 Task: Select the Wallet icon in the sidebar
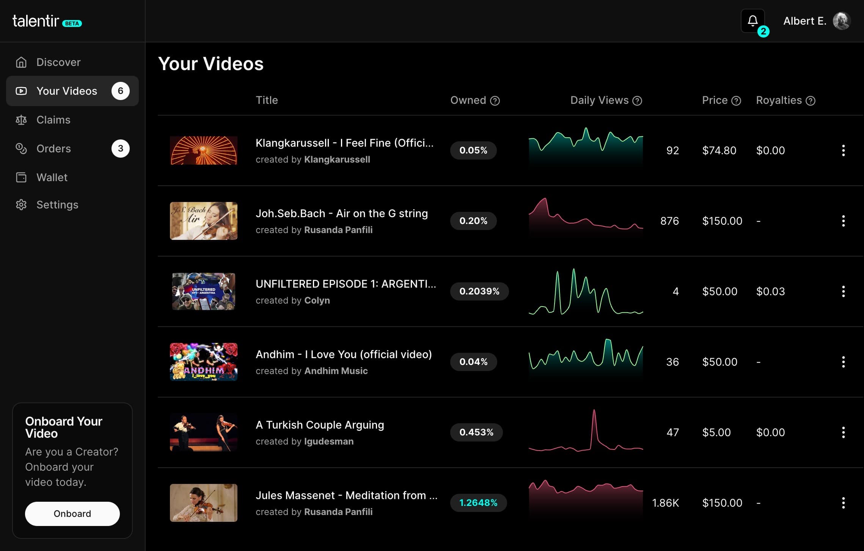click(21, 177)
